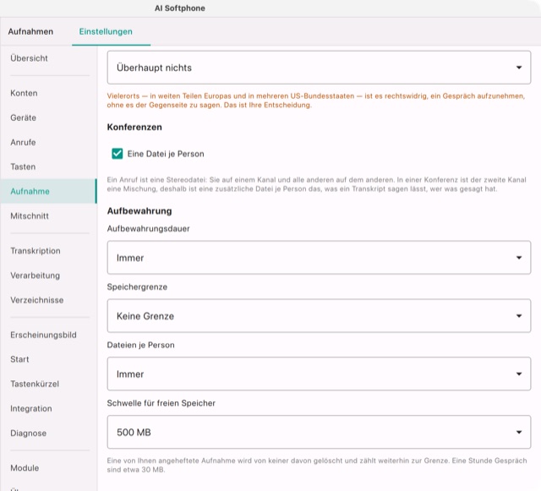Go to the Transkription section

(48, 251)
